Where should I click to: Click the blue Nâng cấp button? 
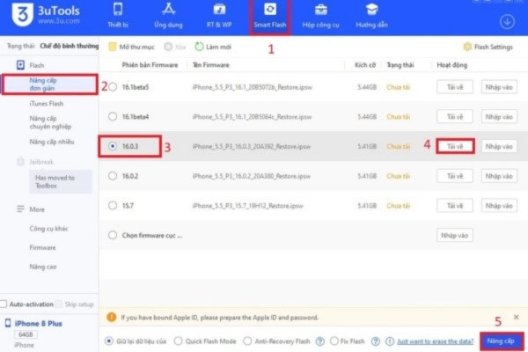501,341
